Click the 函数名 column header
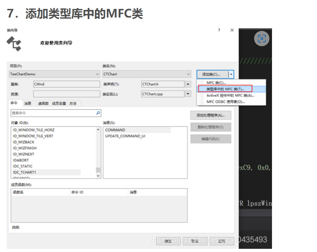 coord(41,192)
